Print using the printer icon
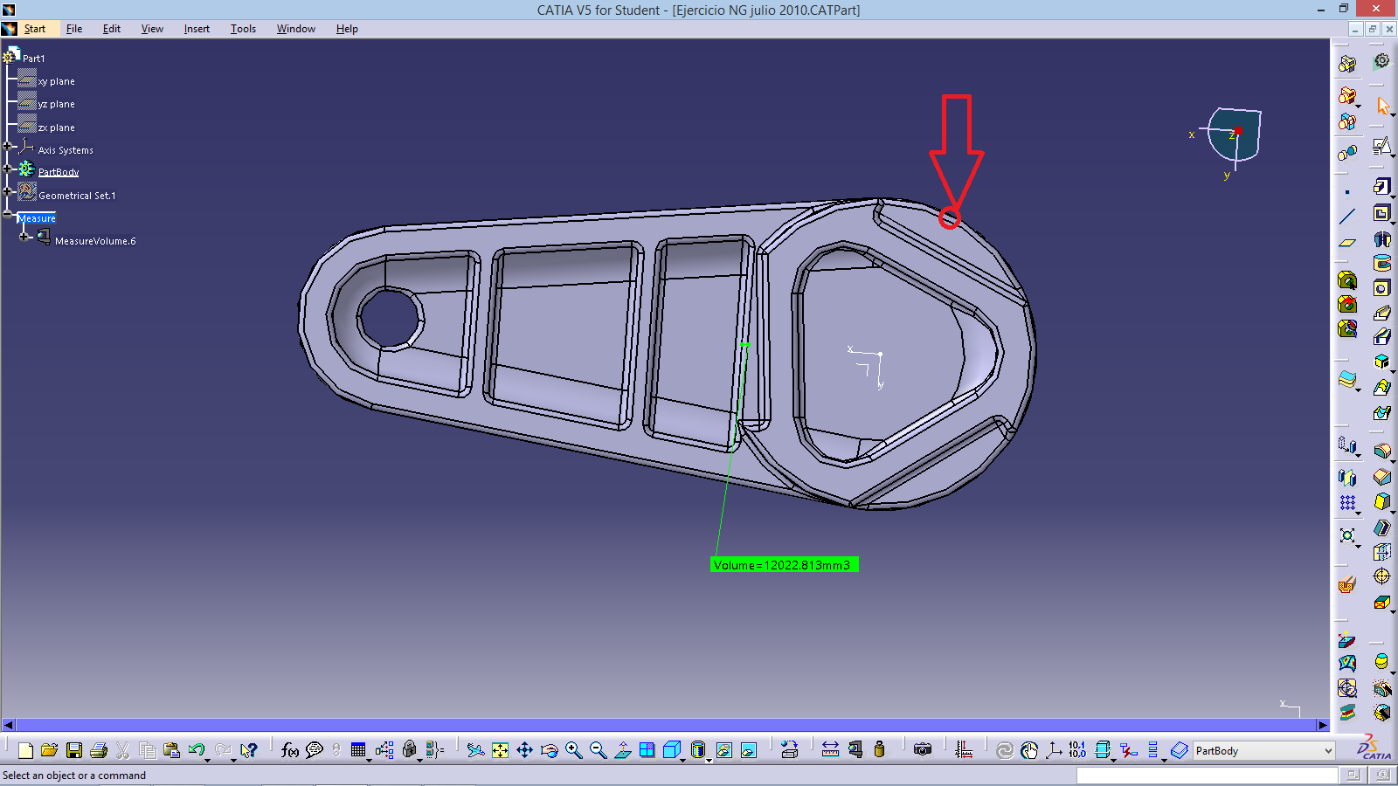This screenshot has height=786, width=1398. (99, 750)
